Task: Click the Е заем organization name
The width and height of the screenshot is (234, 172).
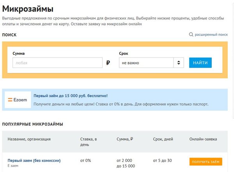Action: click(13, 166)
